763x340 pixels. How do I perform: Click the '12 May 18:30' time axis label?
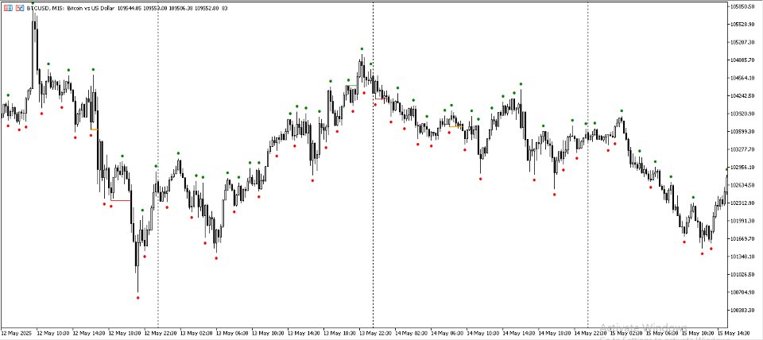(x=125, y=334)
